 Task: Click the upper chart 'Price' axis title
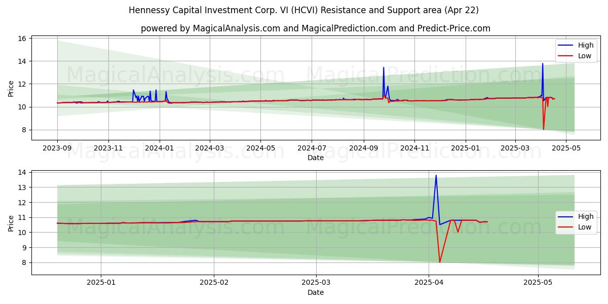pos(11,88)
